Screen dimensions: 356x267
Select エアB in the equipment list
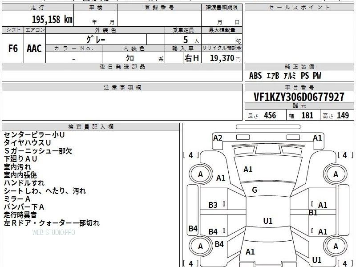[x=272, y=76]
